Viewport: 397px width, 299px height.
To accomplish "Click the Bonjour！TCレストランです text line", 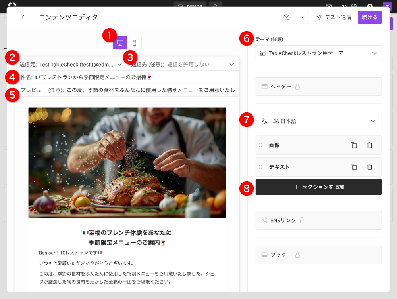I will click(x=70, y=253).
